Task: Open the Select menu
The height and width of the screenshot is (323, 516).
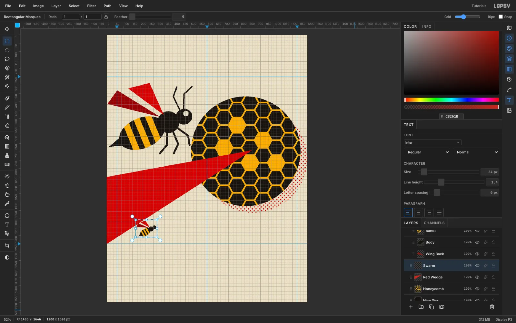Action: tap(74, 6)
